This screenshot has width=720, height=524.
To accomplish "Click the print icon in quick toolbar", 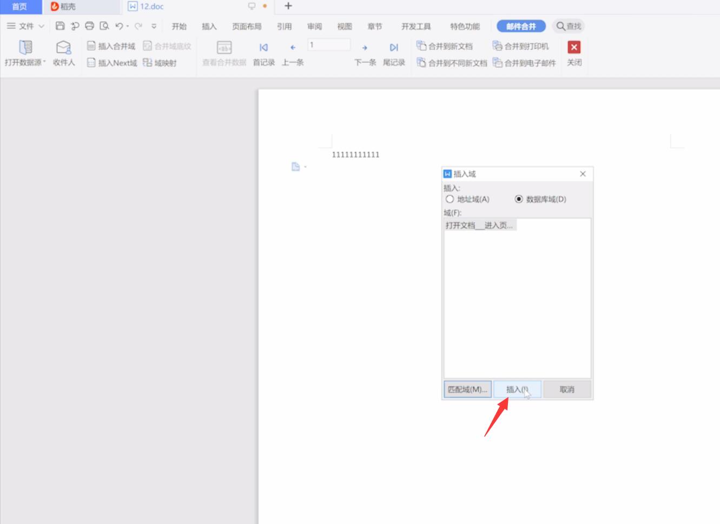I will 90,26.
